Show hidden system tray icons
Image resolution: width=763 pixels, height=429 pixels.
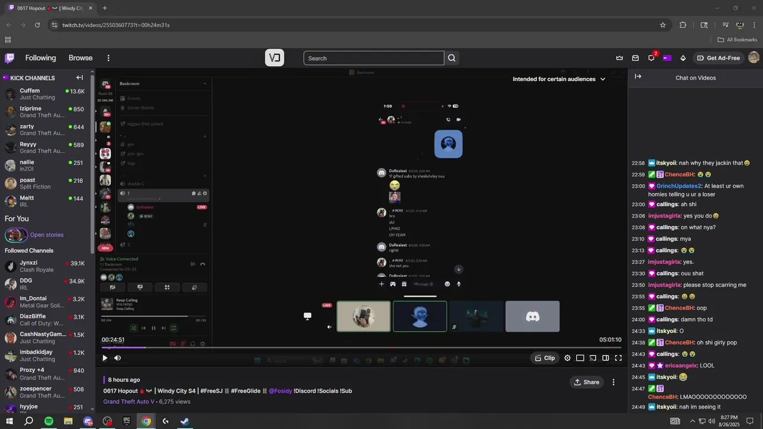tap(692, 421)
